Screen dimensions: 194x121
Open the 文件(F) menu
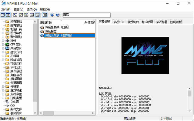click(6, 9)
